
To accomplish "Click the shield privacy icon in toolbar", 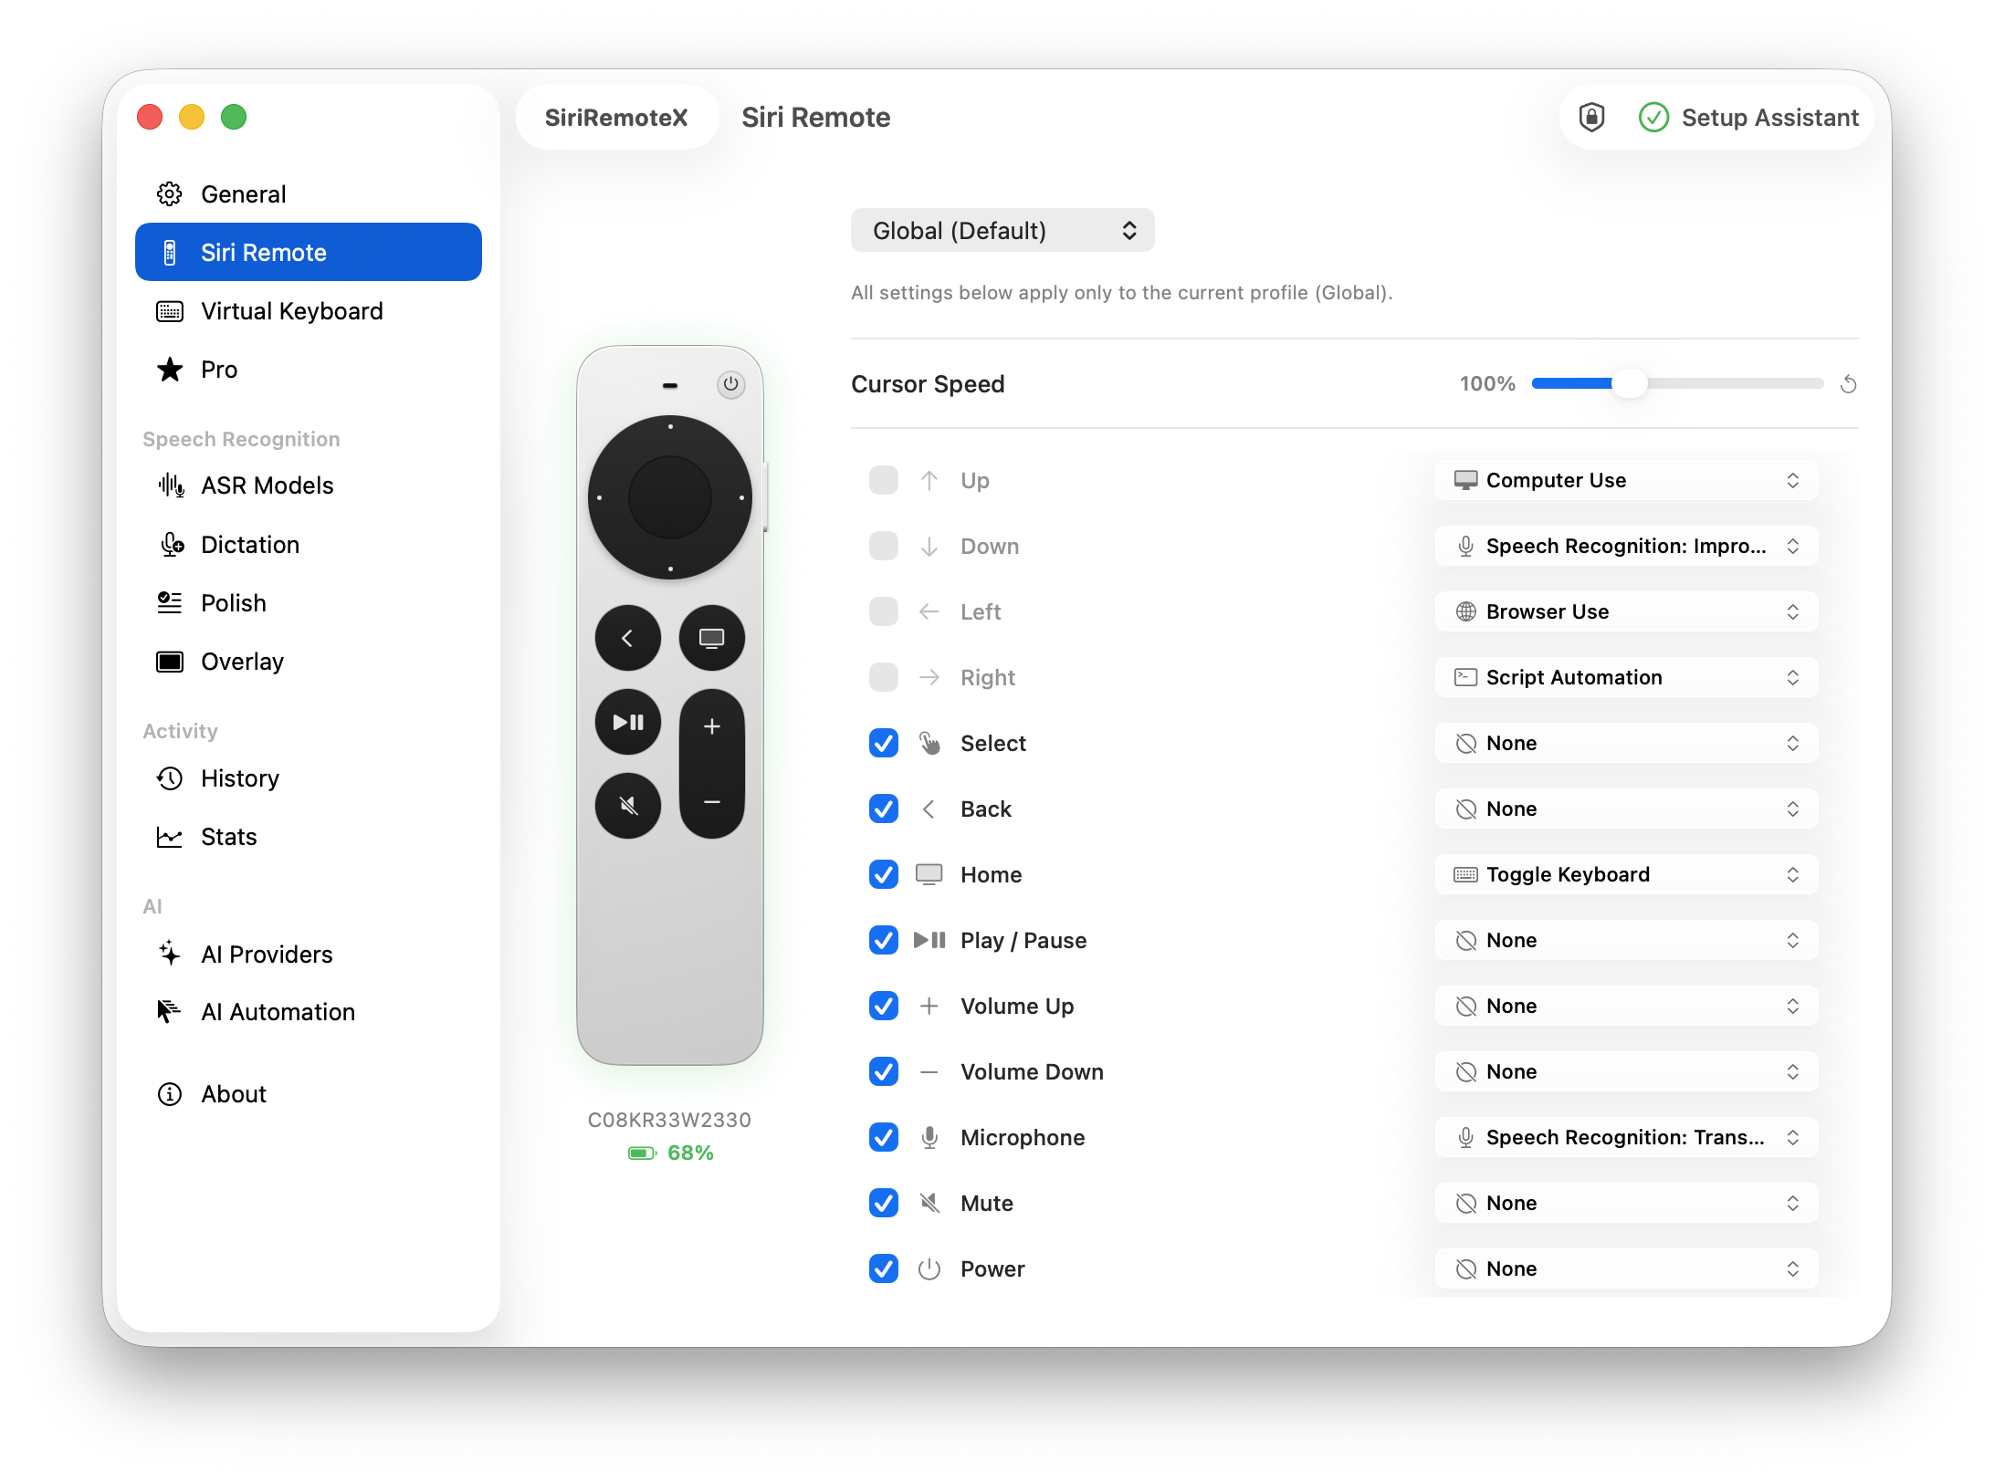I will click(1591, 117).
